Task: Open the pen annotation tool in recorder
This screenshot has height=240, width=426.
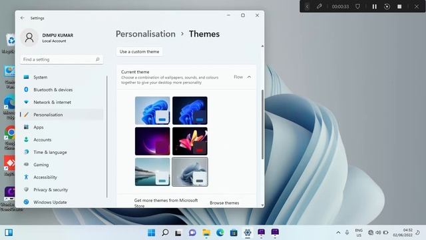Action: pos(319,6)
